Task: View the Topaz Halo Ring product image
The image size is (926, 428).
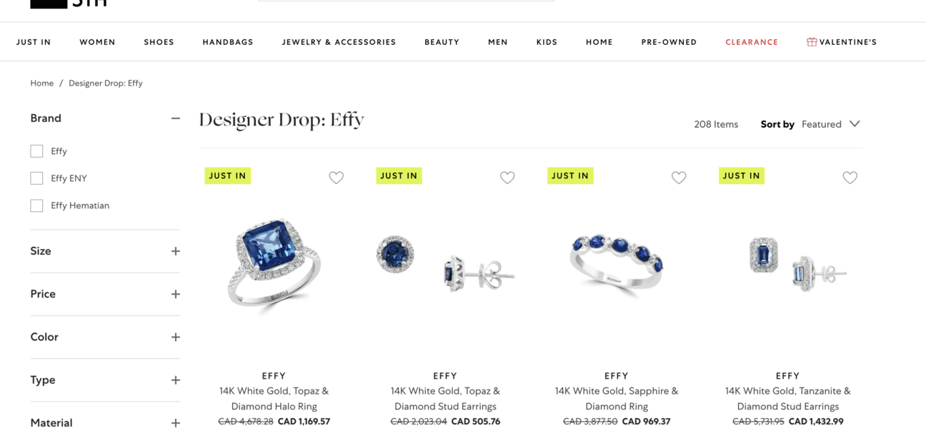Action: (x=274, y=265)
